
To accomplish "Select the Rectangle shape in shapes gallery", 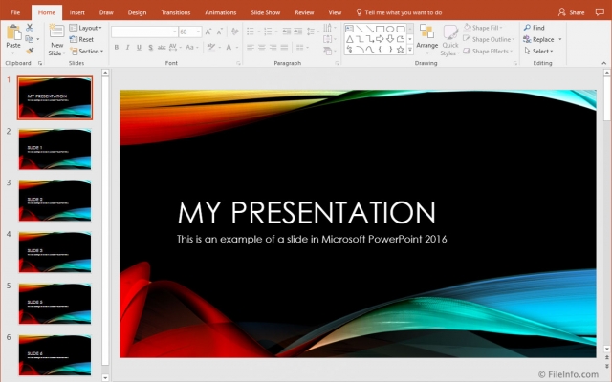I will point(380,29).
